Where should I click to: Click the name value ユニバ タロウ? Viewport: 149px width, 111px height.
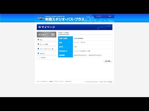click(x=79, y=42)
